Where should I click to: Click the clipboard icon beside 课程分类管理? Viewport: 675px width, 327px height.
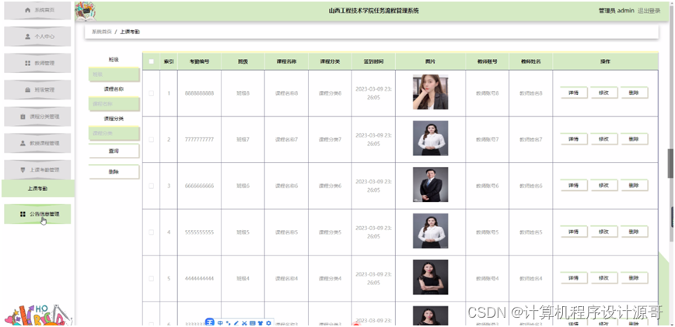23,117
